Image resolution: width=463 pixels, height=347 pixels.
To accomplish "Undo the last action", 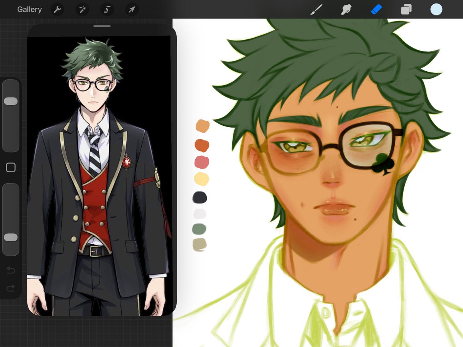I will click(11, 271).
